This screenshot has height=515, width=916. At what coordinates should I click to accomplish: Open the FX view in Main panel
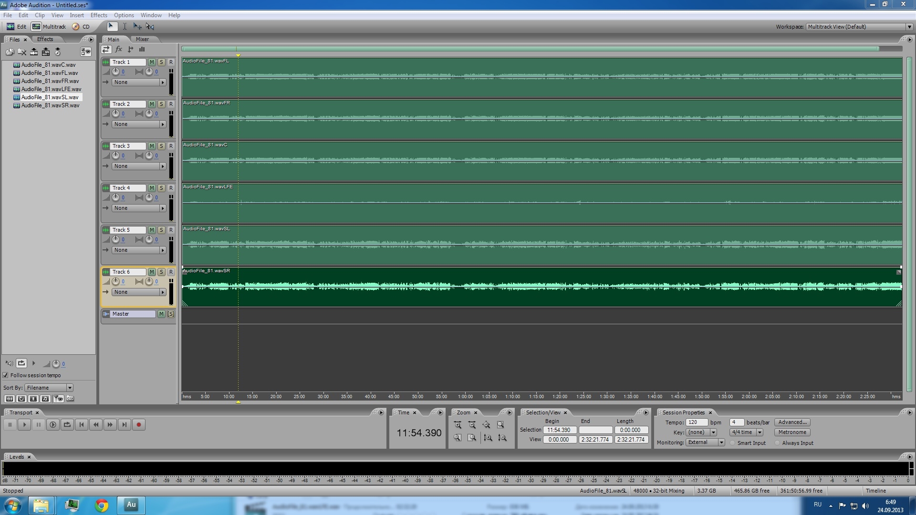119,49
